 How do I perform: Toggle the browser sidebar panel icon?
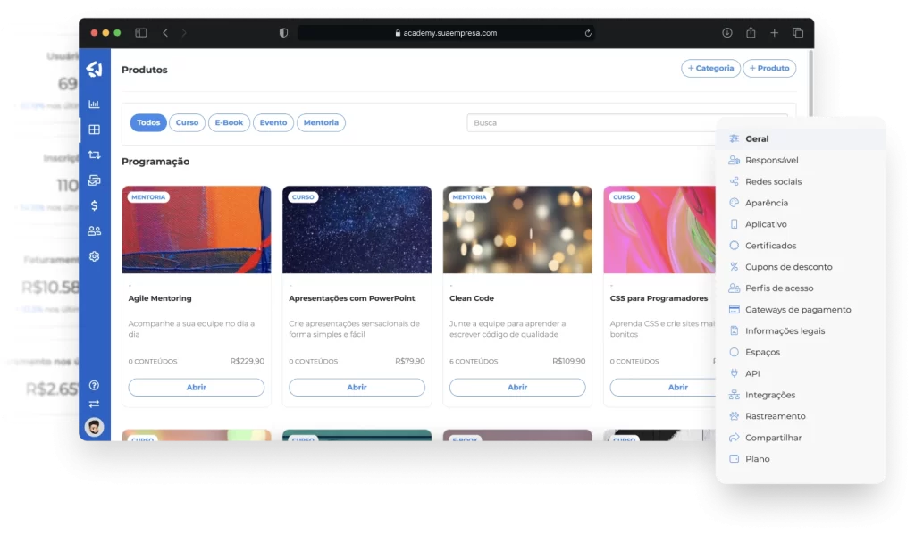[x=140, y=33]
